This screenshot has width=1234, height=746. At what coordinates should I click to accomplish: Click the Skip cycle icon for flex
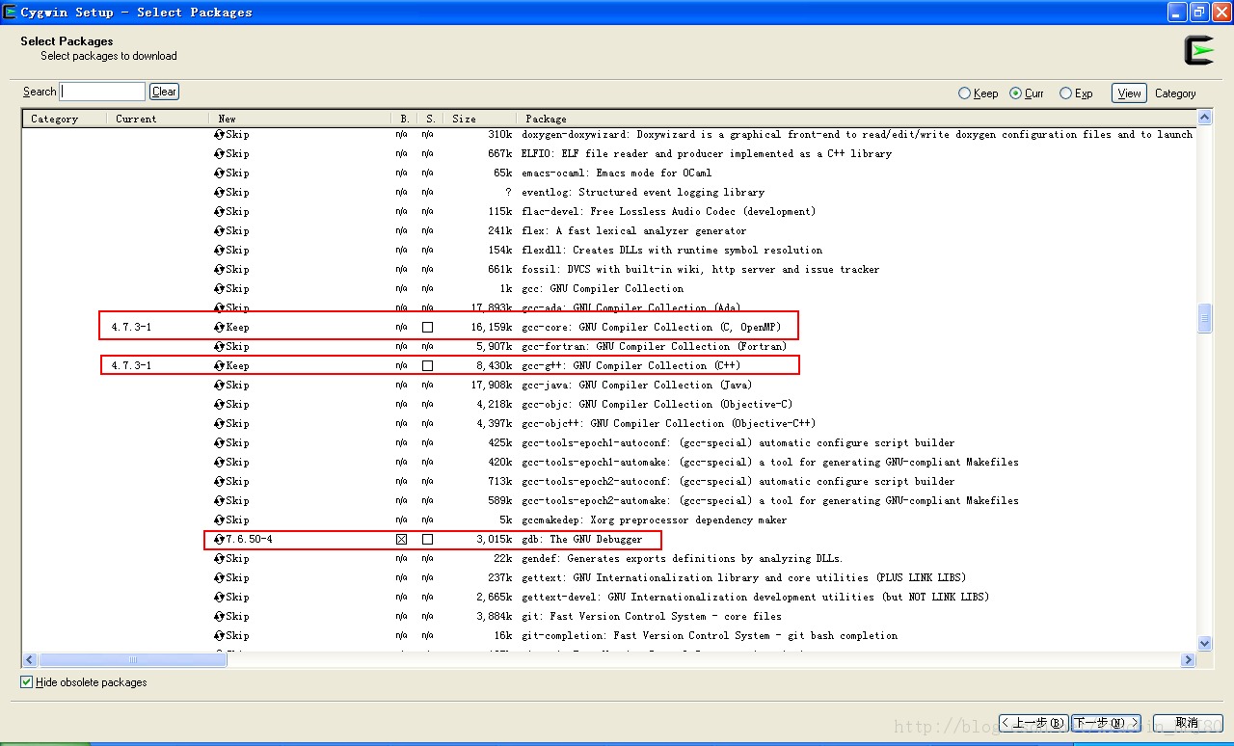click(220, 230)
